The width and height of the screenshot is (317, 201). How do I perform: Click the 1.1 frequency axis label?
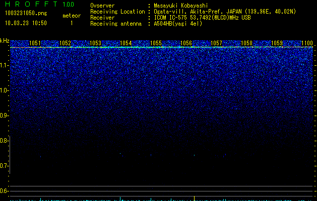(x=4, y=65)
